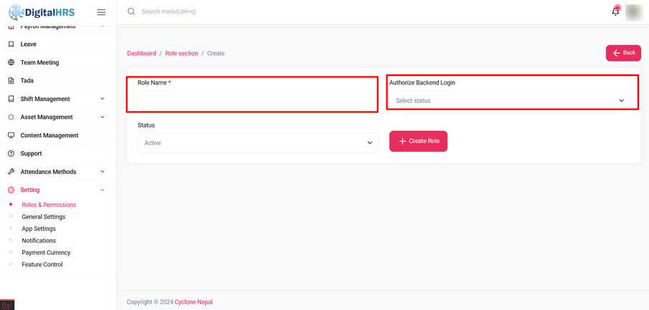This screenshot has width=649, height=310.
Task: Go to Dashboard breadcrumb link
Action: click(141, 54)
